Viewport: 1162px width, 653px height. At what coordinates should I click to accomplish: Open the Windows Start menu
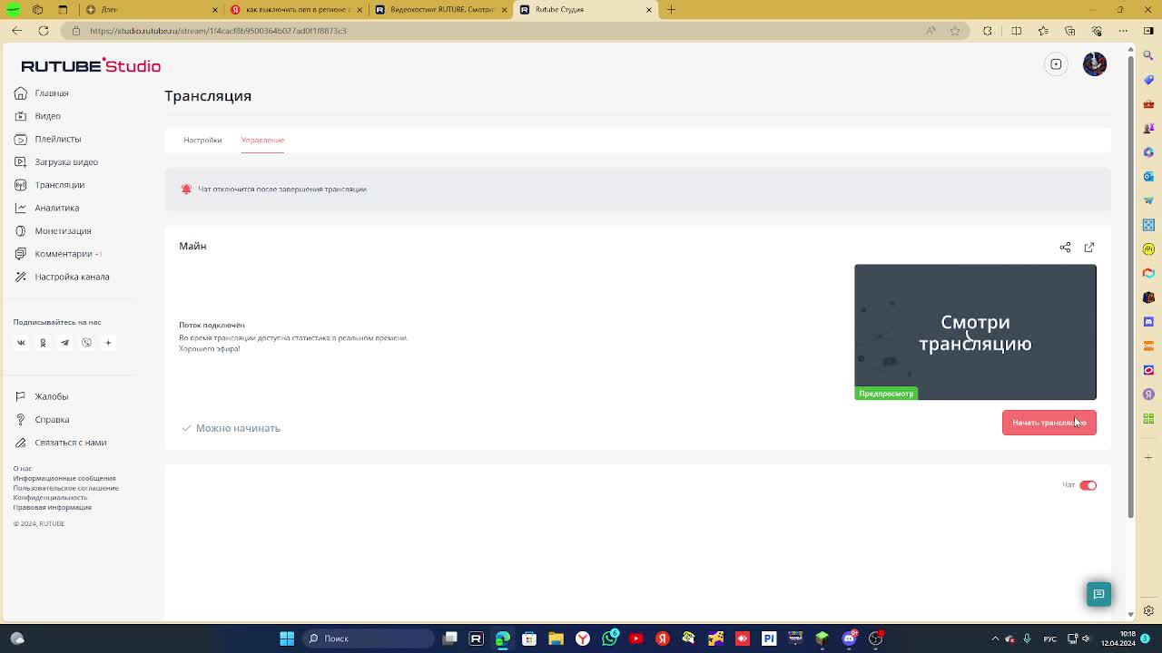[287, 638]
